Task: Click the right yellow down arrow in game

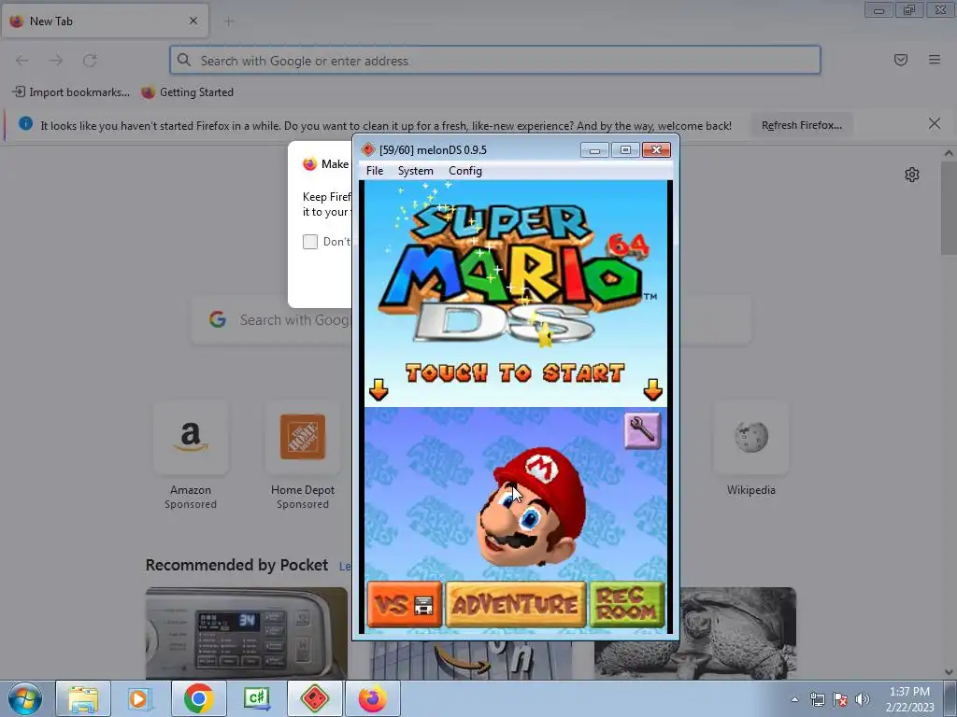Action: [652, 389]
